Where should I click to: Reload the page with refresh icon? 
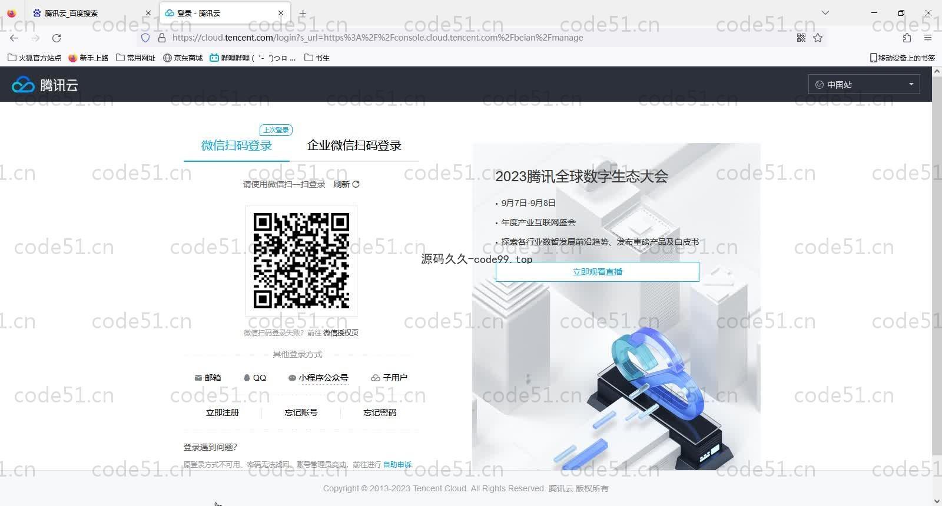click(57, 38)
